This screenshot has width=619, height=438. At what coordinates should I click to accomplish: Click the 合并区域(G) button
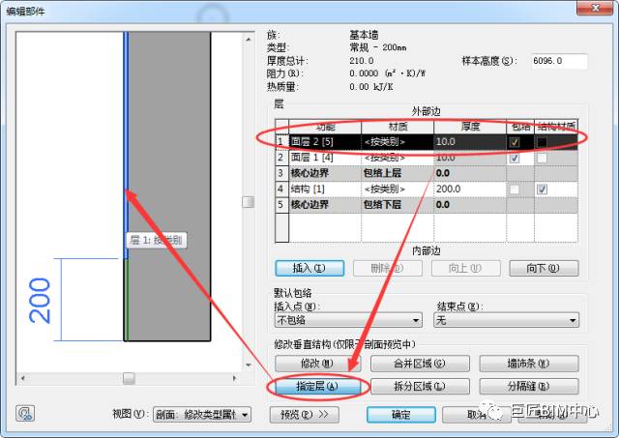click(x=420, y=364)
